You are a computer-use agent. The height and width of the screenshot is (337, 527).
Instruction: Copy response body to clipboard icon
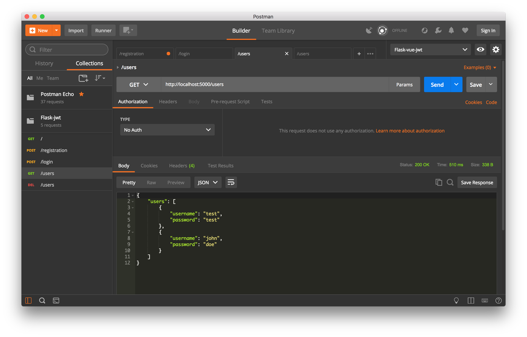439,182
